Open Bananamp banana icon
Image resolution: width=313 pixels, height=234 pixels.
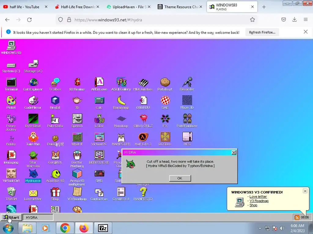(x=121, y=103)
